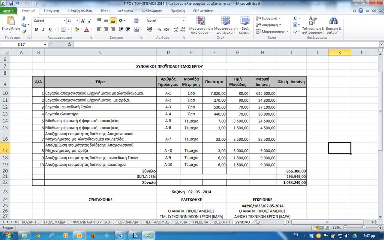This screenshot has height=240, width=384.
Task: Click the Paste clipboard icon
Action: pyautogui.click(x=10, y=21)
